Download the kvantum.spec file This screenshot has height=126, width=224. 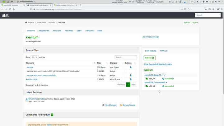(131, 79)
